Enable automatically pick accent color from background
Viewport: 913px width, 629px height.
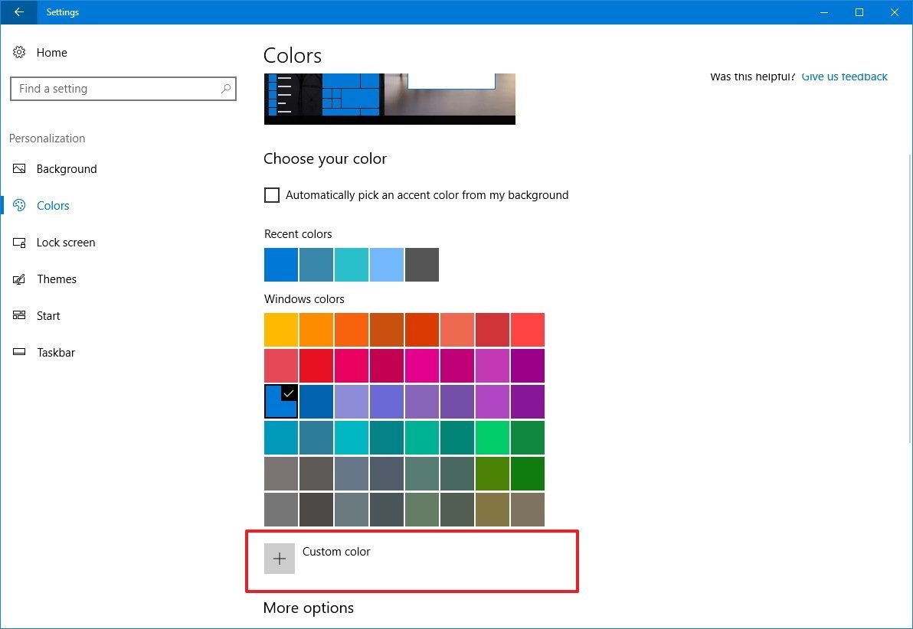272,195
